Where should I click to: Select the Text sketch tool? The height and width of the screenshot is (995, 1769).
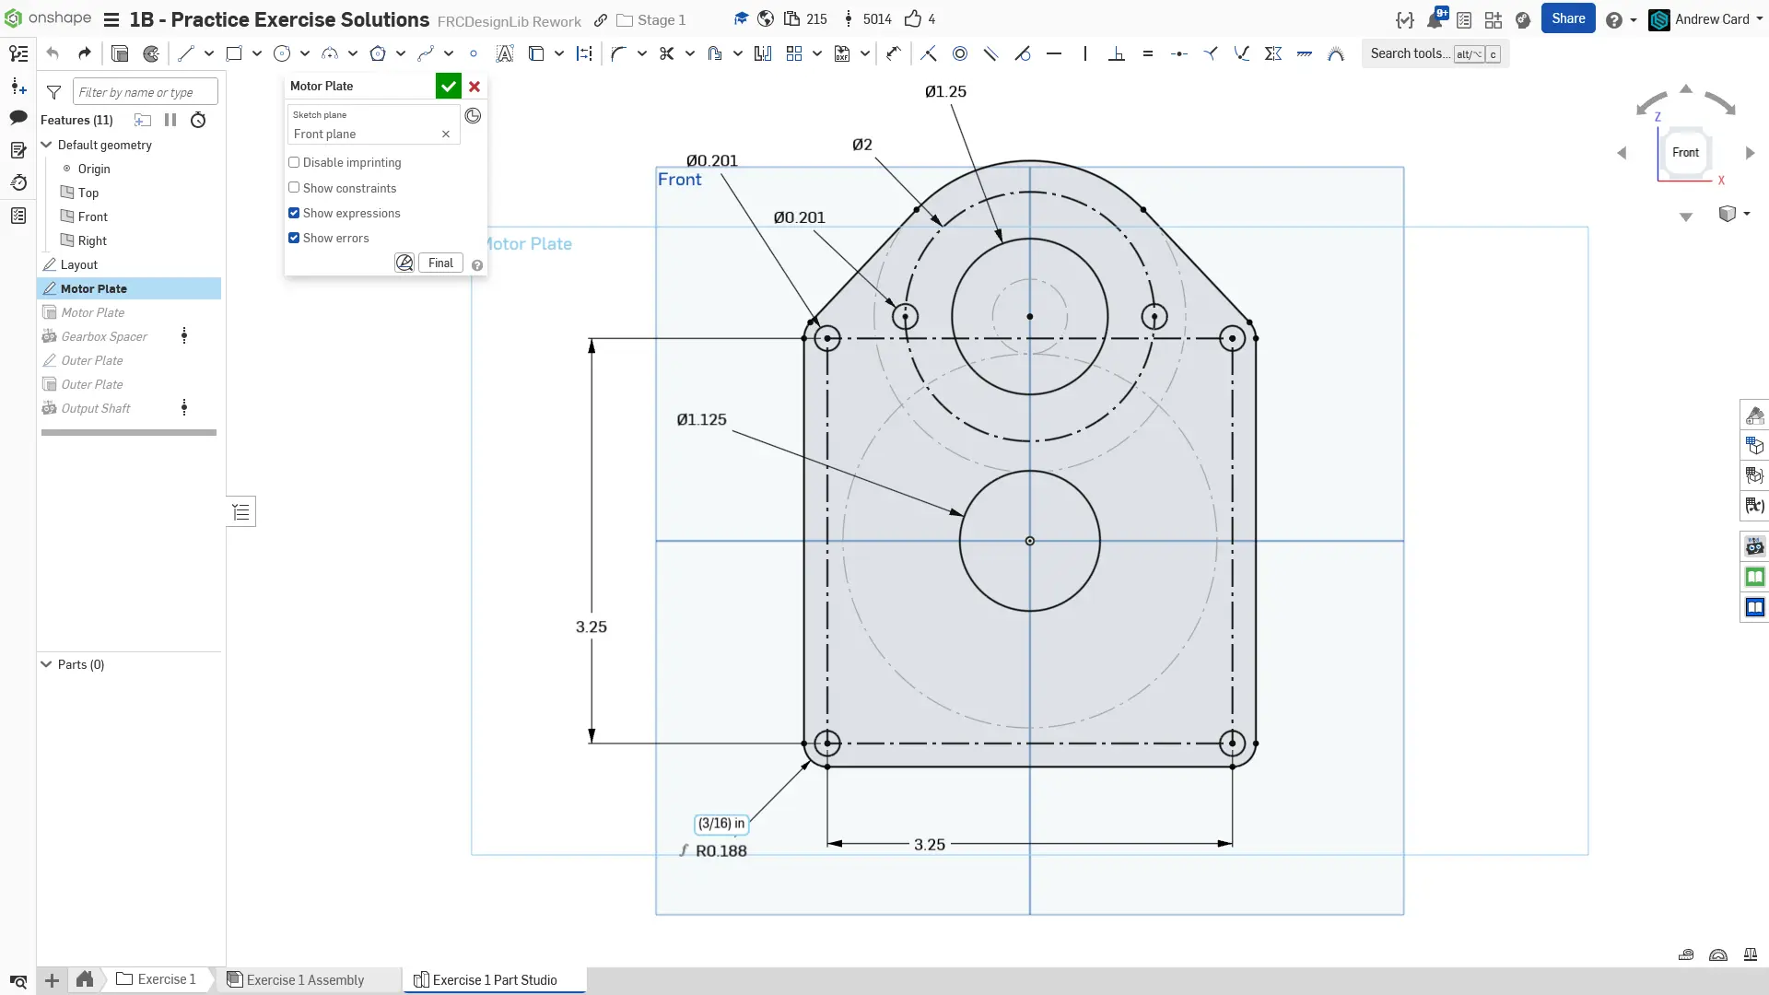click(x=505, y=53)
